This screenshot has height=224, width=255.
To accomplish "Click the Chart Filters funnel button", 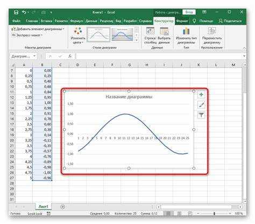I will coord(201,115).
